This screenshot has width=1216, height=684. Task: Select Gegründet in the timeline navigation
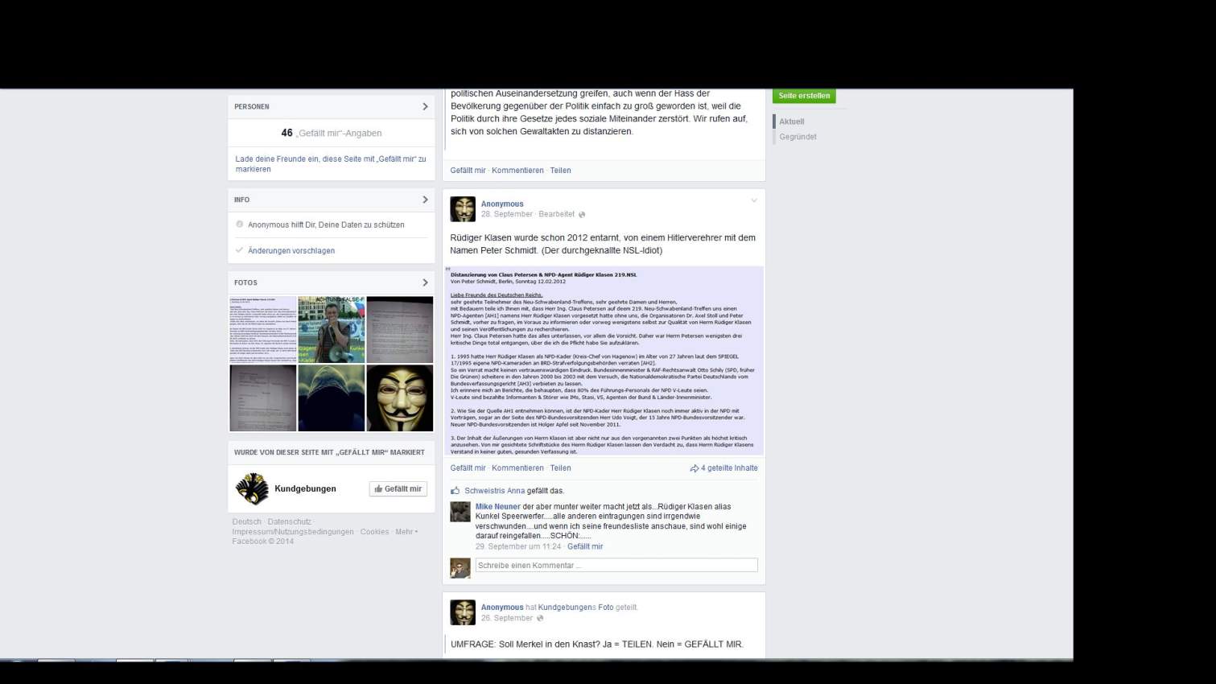(x=798, y=137)
